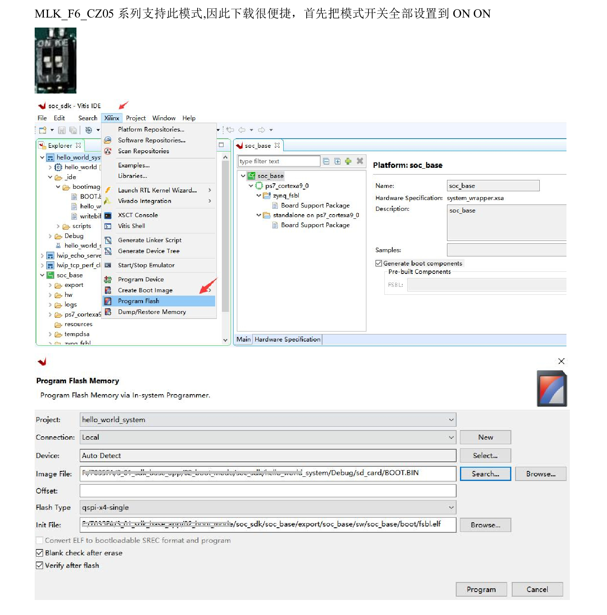Click Scan Repositories icon
Image resolution: width=607 pixels, height=615 pixels.
pyautogui.click(x=108, y=151)
